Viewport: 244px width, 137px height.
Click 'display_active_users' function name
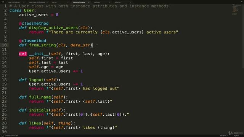(53, 28)
